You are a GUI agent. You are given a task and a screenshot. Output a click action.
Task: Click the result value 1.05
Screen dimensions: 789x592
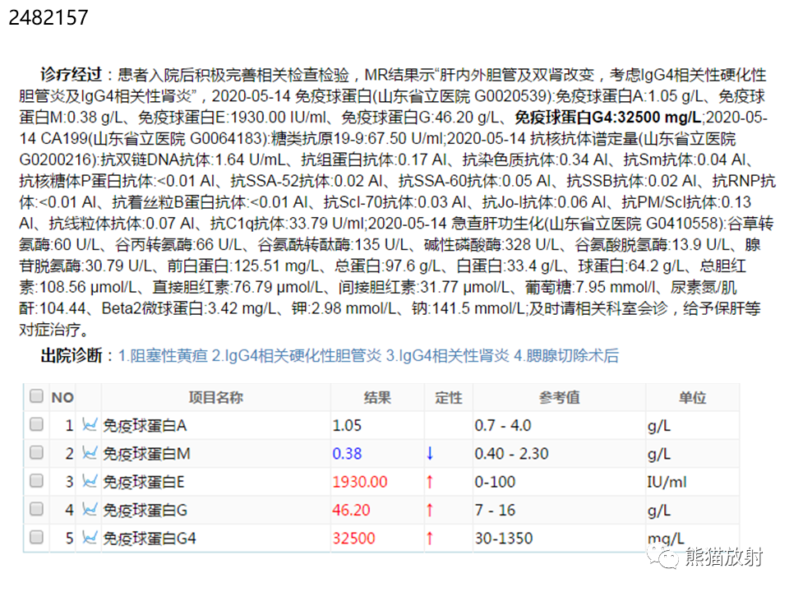[347, 425]
